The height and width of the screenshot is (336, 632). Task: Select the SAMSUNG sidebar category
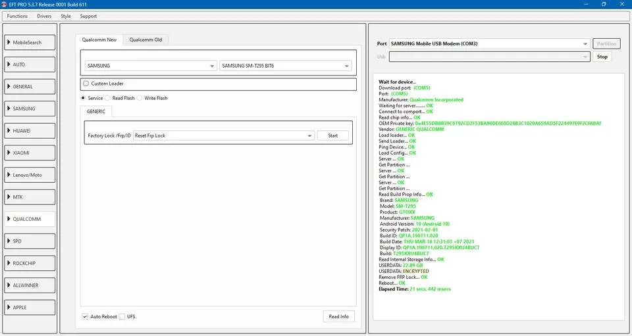pyautogui.click(x=29, y=108)
